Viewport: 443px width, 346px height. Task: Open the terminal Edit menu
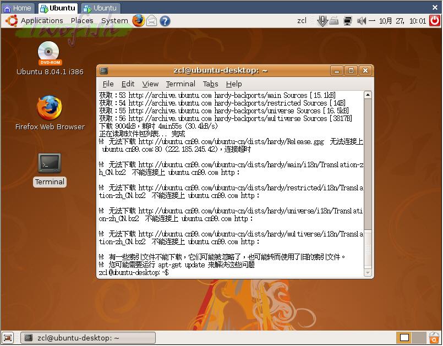(128, 84)
